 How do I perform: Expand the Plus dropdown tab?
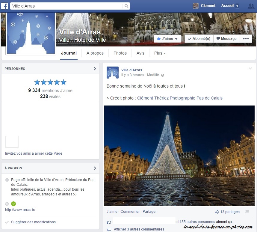160,53
